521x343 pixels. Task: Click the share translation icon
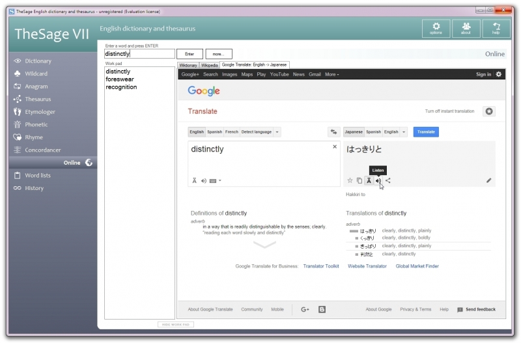(x=387, y=181)
